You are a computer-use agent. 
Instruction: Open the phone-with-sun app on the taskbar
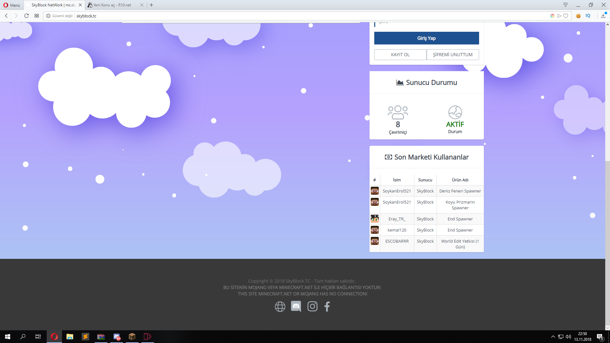pos(148,337)
